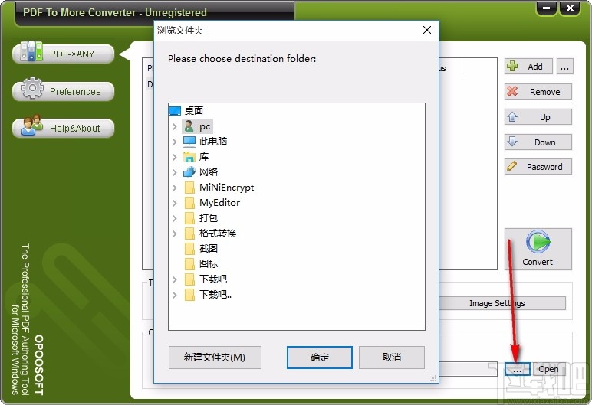Select the 网络 network icon
The width and height of the screenshot is (592, 405).
point(189,172)
